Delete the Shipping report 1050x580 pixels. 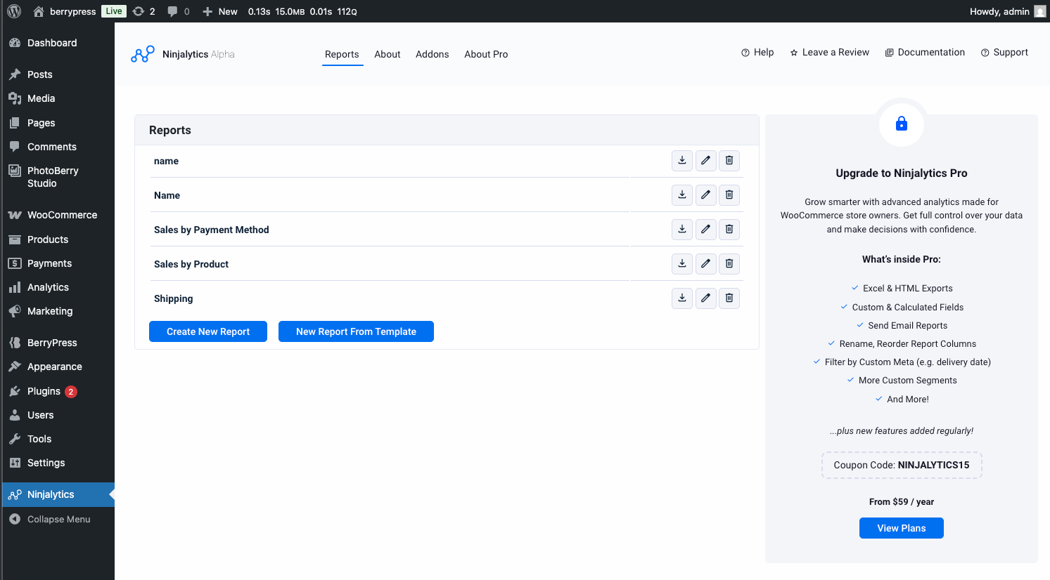pyautogui.click(x=729, y=298)
